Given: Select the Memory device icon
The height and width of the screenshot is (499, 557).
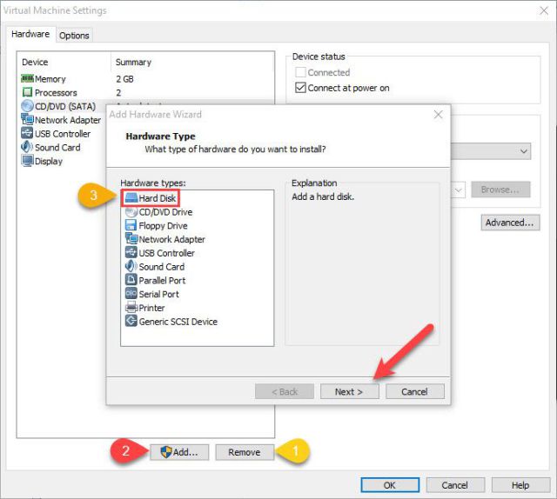Looking at the screenshot, I should pyautogui.click(x=27, y=78).
